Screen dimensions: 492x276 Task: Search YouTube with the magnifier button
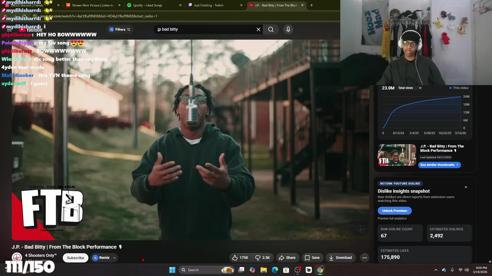click(x=271, y=29)
